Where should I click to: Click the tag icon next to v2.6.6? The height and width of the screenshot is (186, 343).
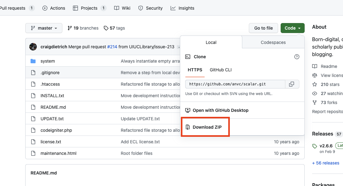(x=315, y=146)
